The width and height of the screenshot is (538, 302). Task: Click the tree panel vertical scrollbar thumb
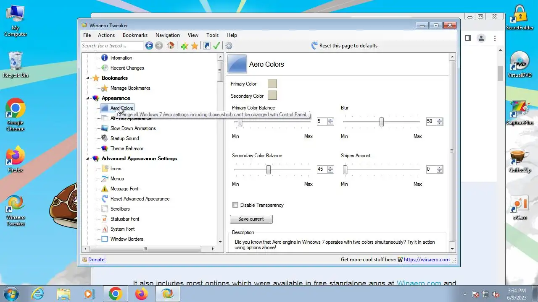pos(220,71)
